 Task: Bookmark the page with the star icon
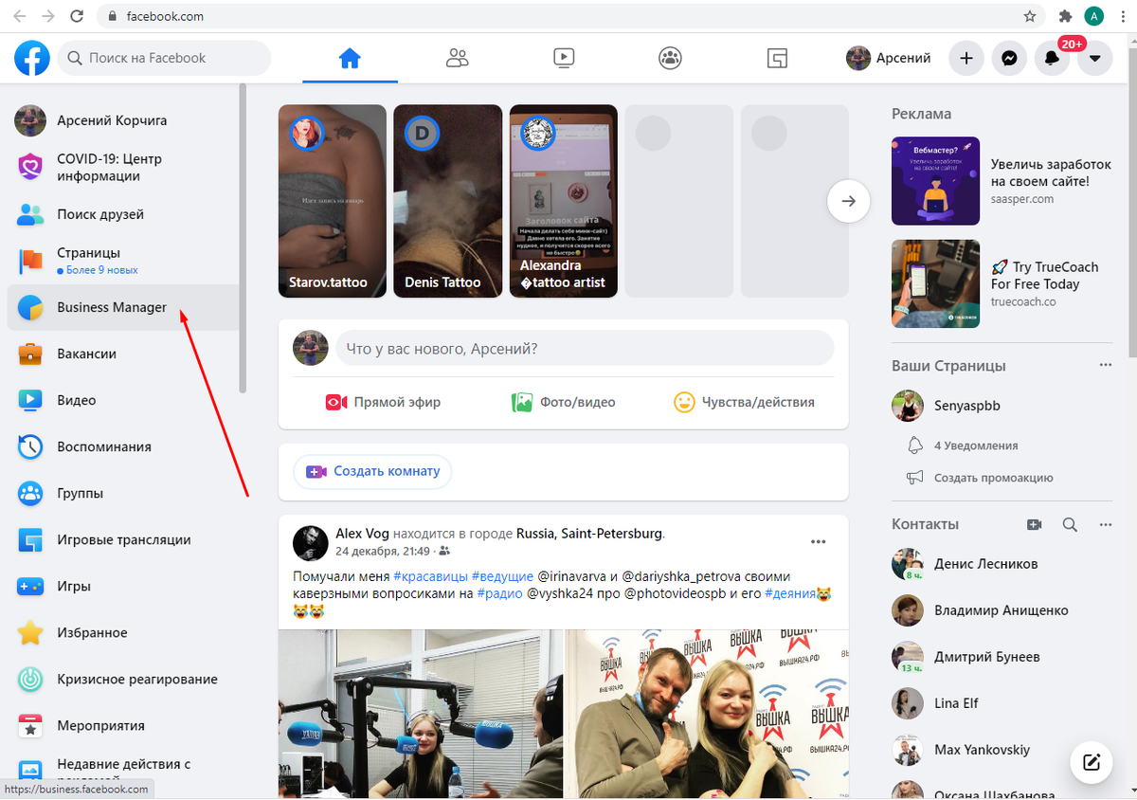click(x=1030, y=16)
